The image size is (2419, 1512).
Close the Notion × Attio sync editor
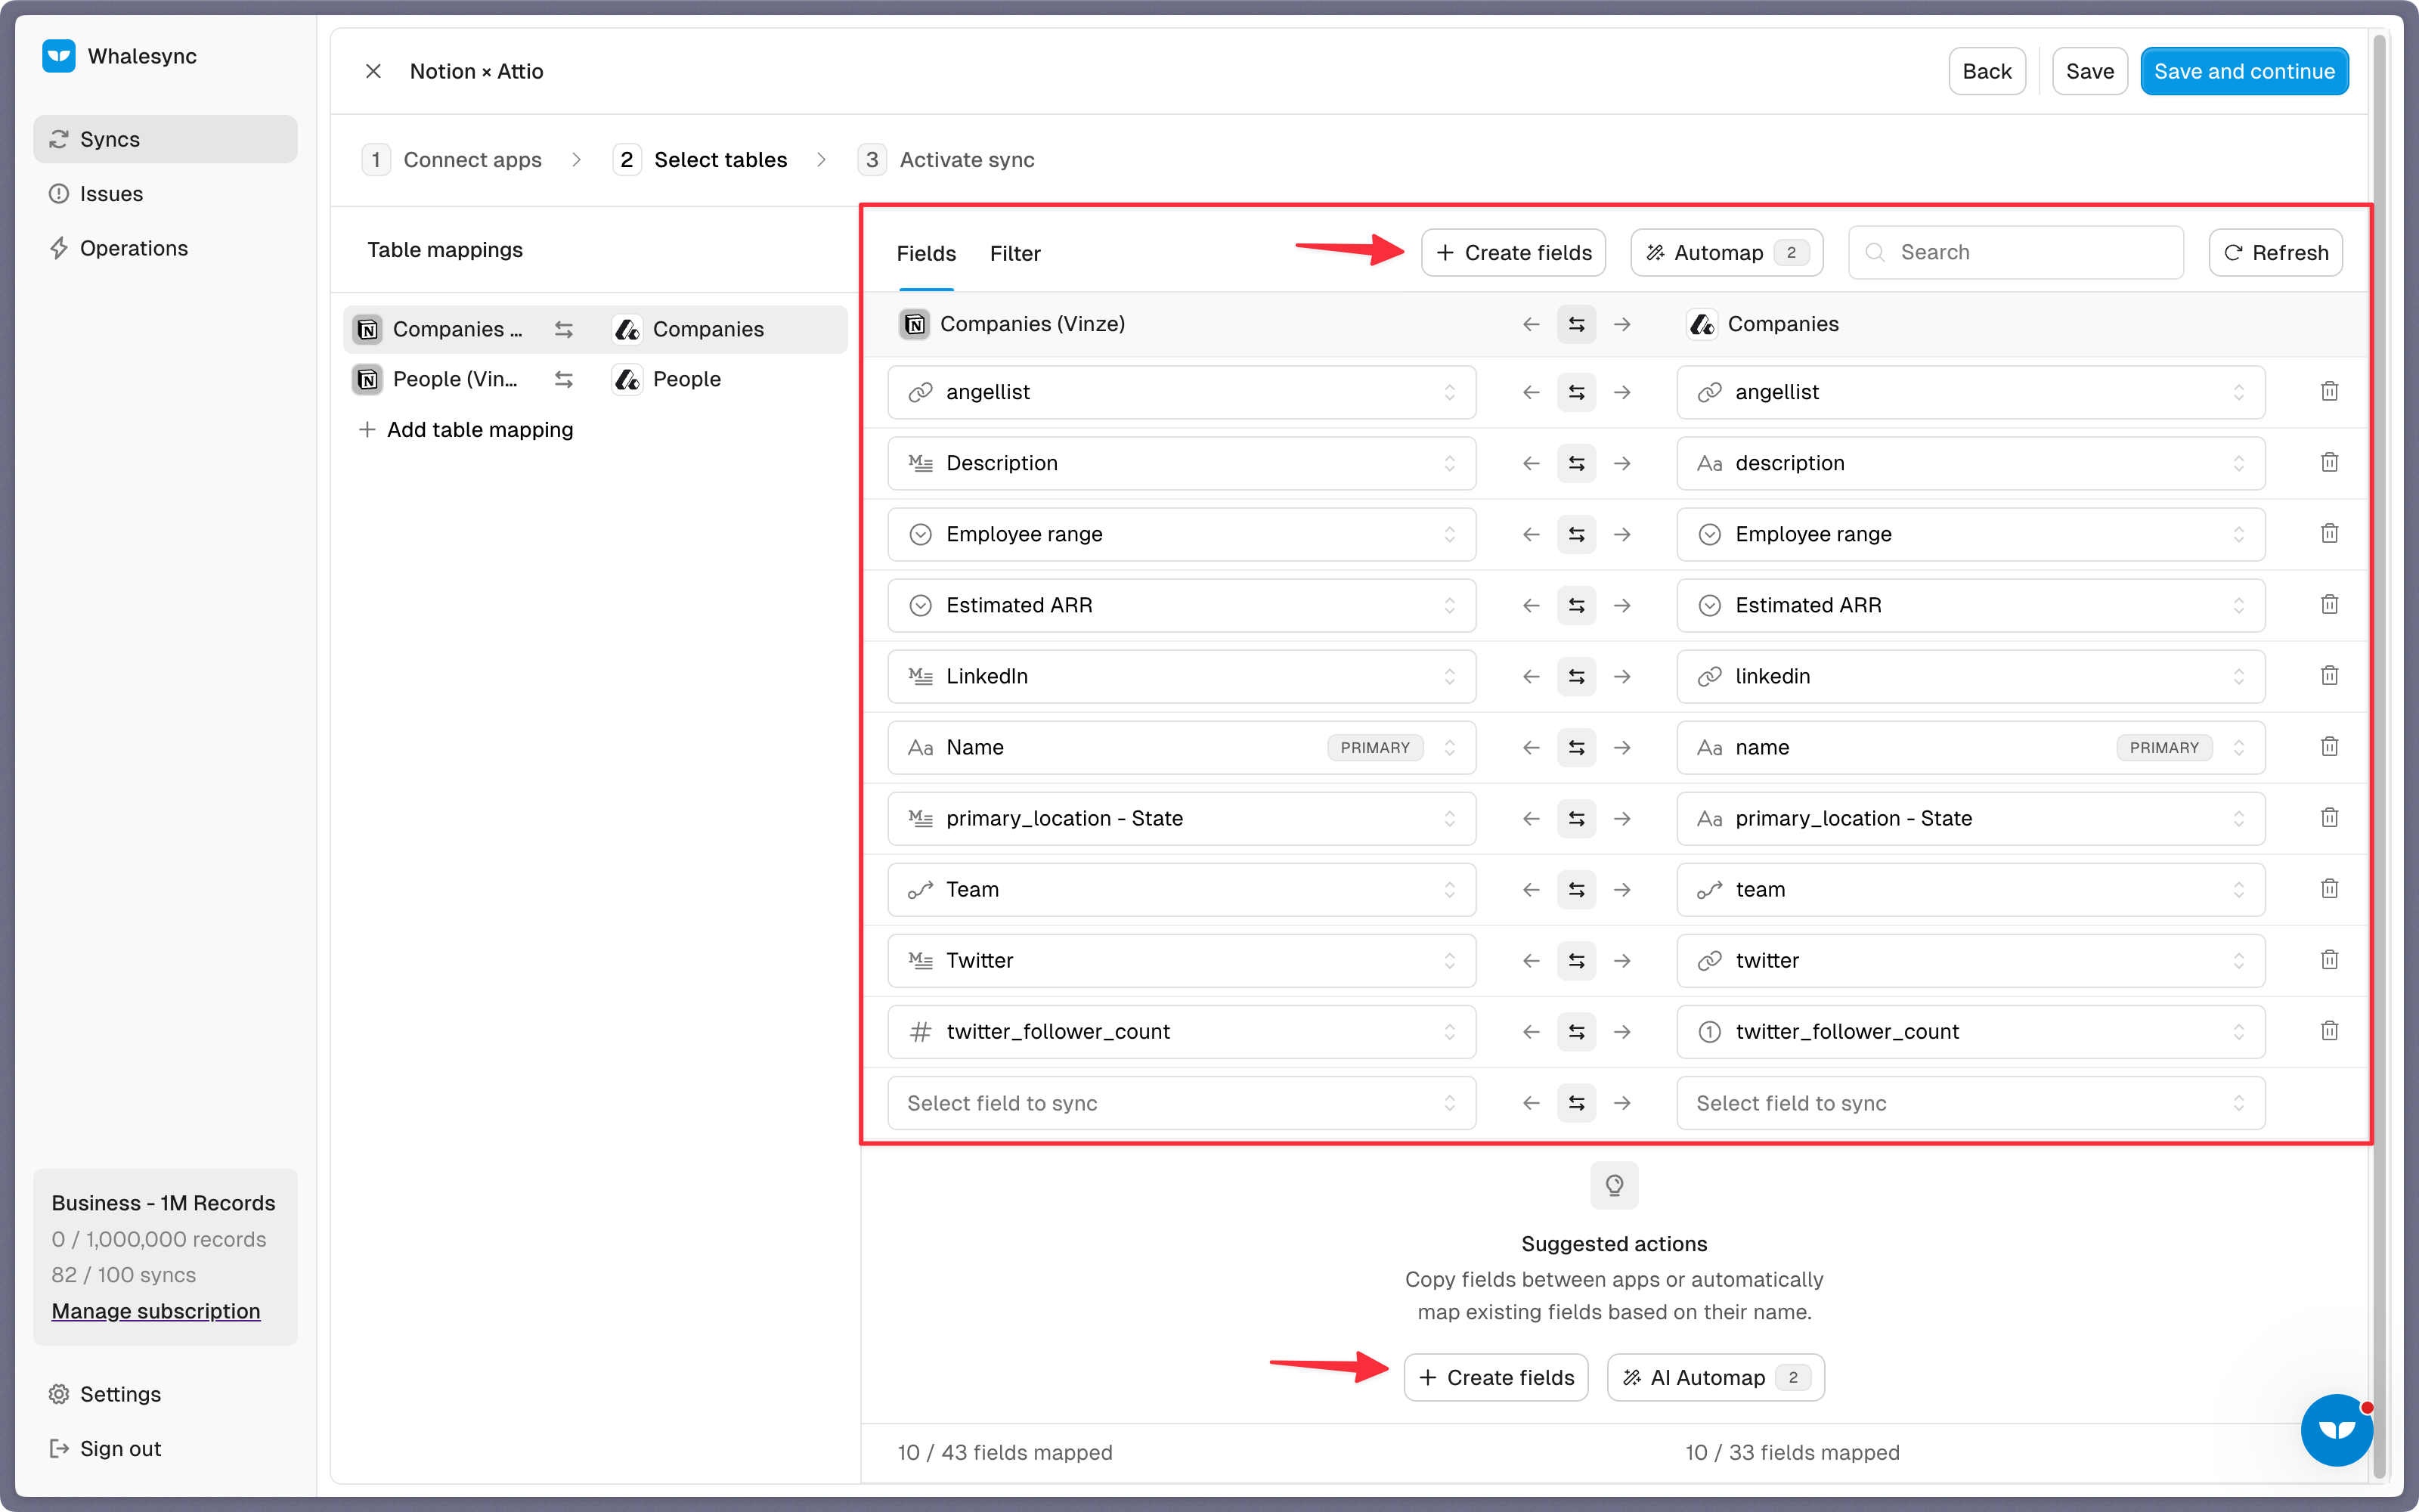[x=373, y=71]
